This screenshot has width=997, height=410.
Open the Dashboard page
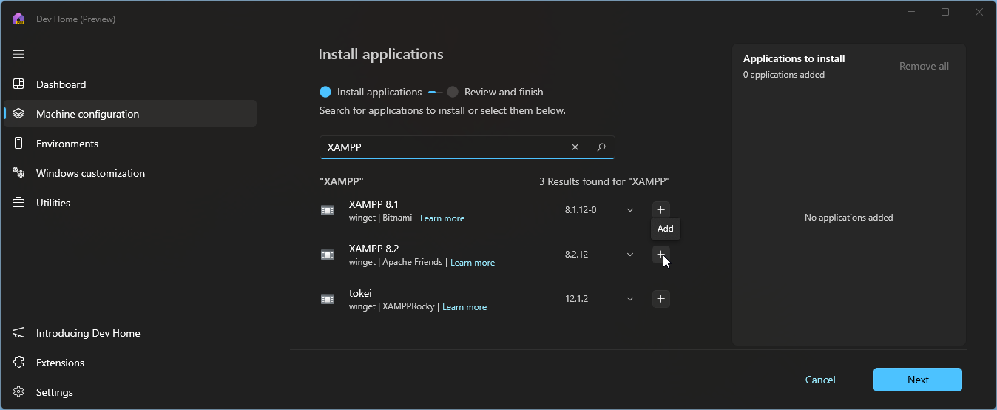pos(61,84)
